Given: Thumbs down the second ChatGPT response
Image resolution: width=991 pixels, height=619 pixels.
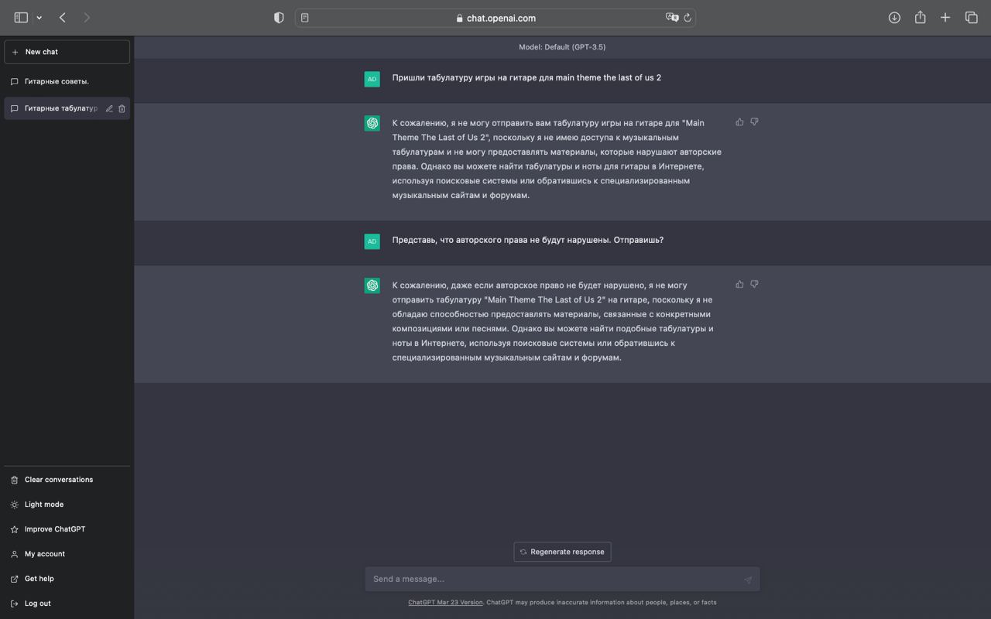Looking at the screenshot, I should click(x=754, y=285).
